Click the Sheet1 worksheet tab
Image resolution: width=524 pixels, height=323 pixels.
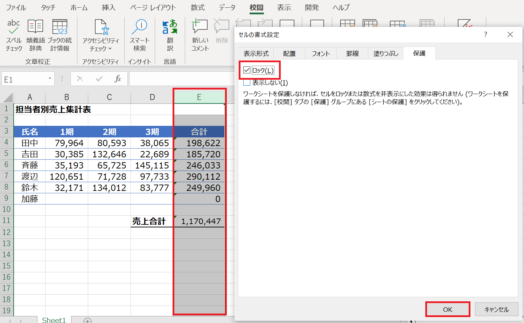(54, 320)
